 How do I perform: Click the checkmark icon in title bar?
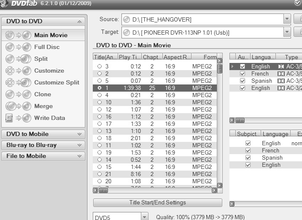pyautogui.click(x=298, y=3)
